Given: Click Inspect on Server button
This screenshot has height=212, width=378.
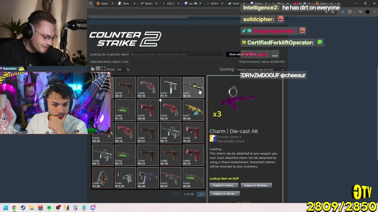Looking at the screenshot, I should pyautogui.click(x=224, y=193).
